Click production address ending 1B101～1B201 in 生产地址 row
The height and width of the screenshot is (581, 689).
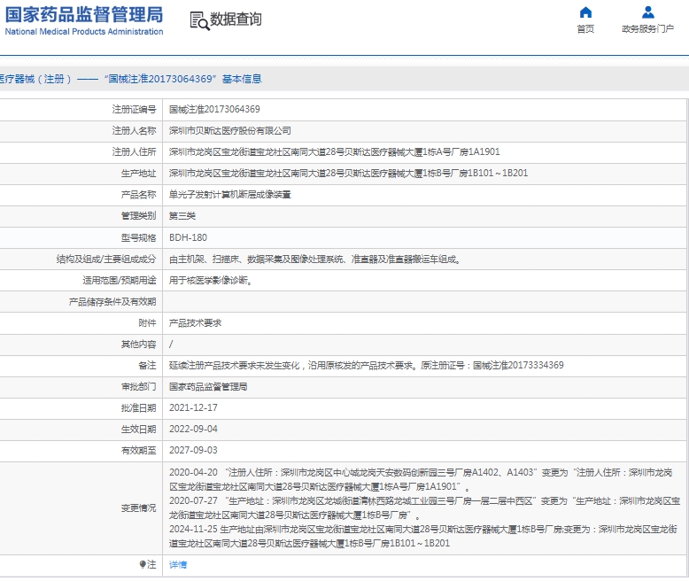348,174
